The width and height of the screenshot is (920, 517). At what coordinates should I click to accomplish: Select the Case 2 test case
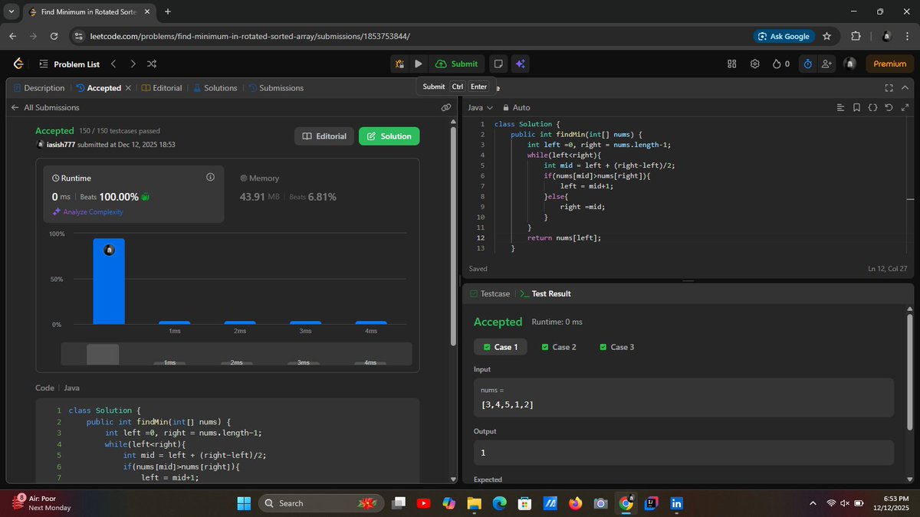pos(559,346)
